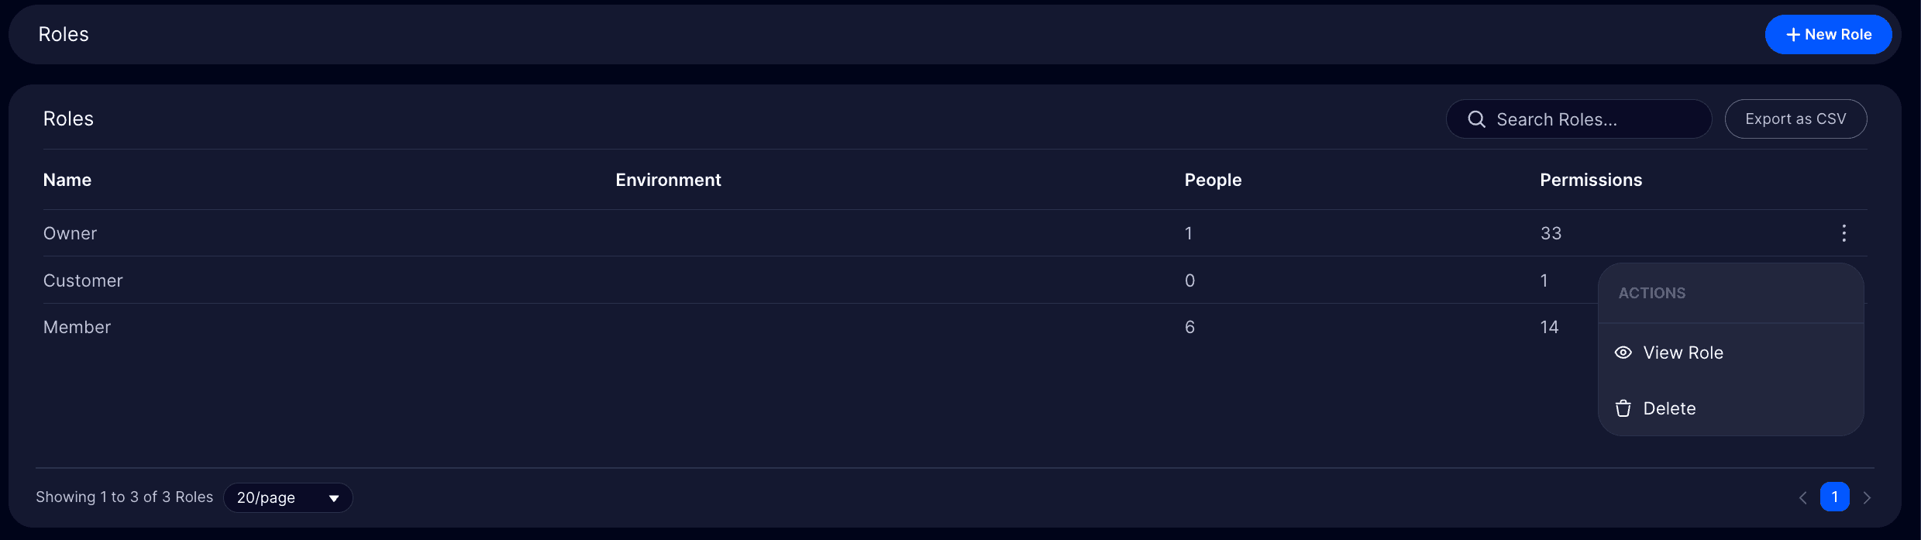
Task: Select the Customer role row
Action: (x=83, y=280)
